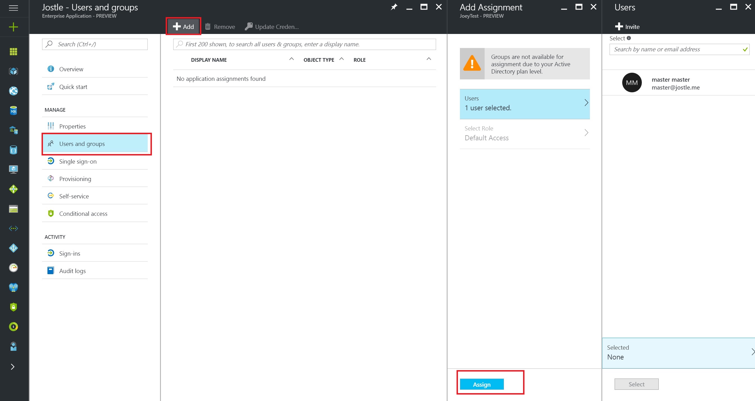This screenshot has width=755, height=401.
Task: Open Load balancers green diamond icon
Action: 13,189
